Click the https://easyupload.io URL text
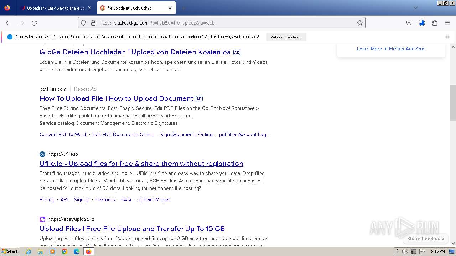Viewport: 456px width, 256px height. click(x=71, y=219)
